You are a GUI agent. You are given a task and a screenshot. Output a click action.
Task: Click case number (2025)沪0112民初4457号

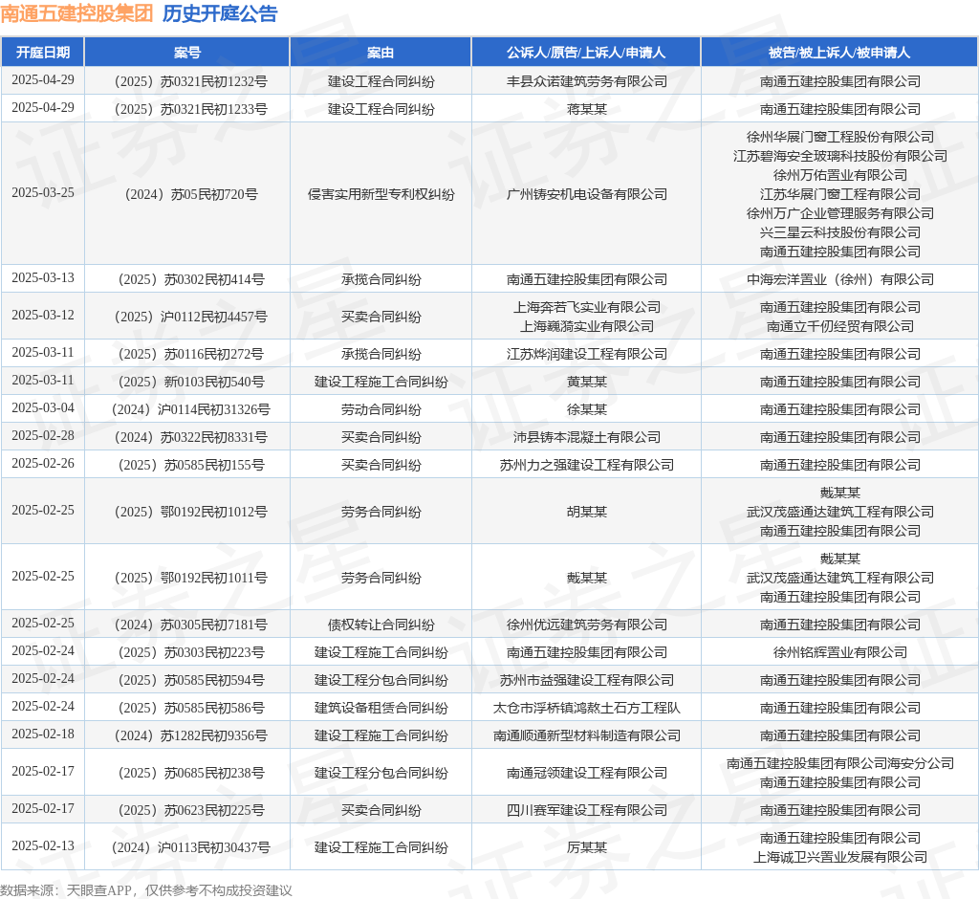point(187,317)
